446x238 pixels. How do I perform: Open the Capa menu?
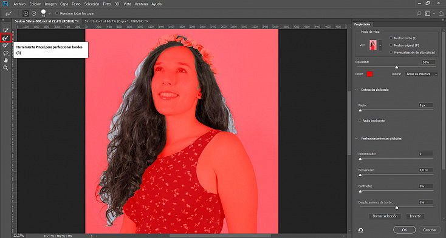tap(64, 4)
